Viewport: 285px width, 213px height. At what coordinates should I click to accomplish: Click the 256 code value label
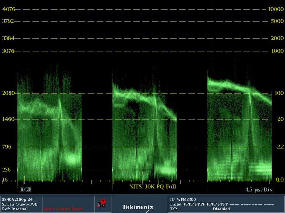click(6, 170)
